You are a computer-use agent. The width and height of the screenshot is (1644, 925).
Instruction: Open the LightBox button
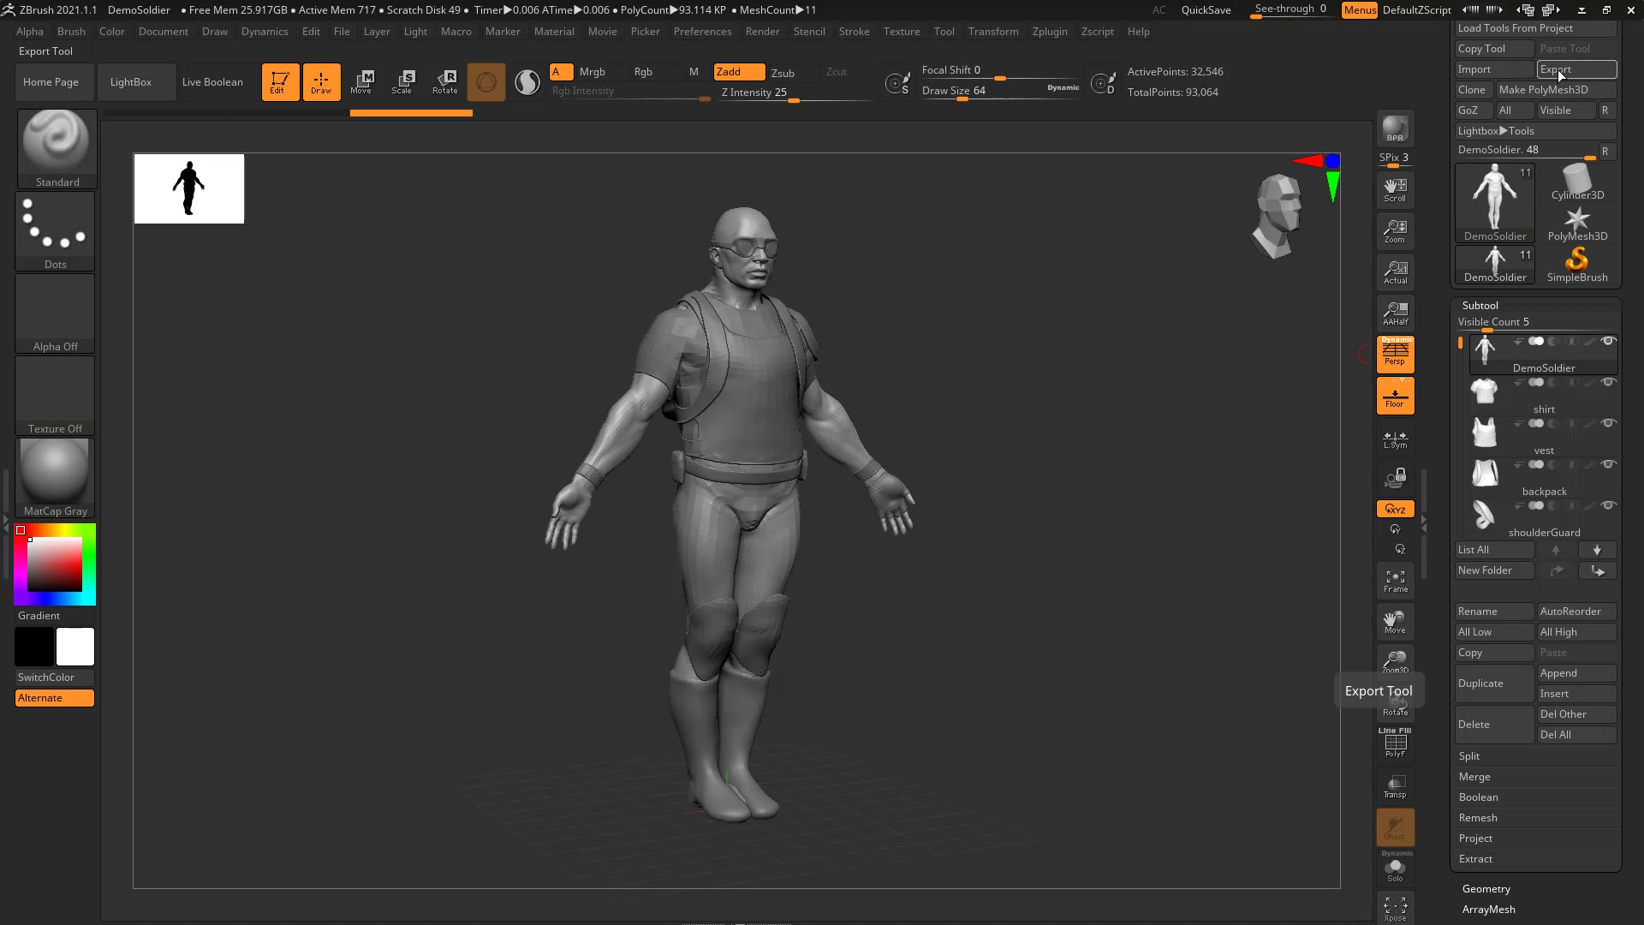tap(137, 82)
